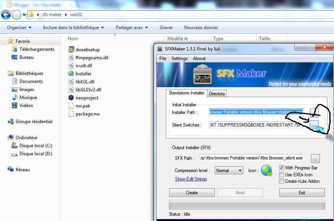Open the Settings menu in SFXMaker
Screen dimensions: 334x221
click(x=180, y=58)
